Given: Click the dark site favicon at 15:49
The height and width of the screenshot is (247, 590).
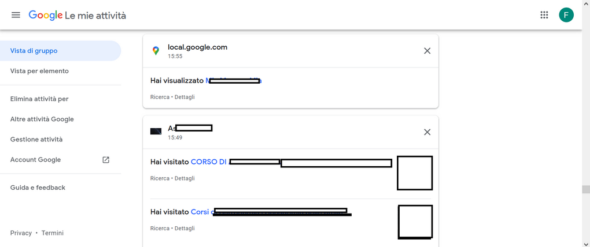Looking at the screenshot, I should click(x=156, y=132).
